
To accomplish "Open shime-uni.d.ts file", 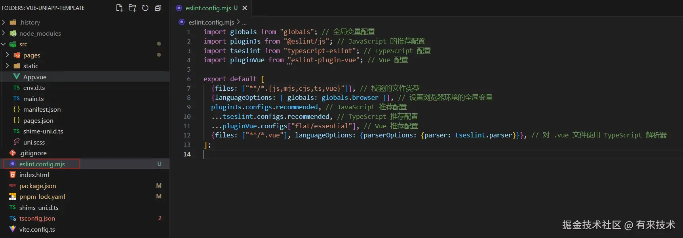I will 43,131.
